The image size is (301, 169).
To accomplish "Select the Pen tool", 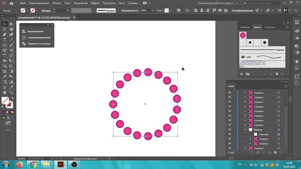I will [5, 35].
